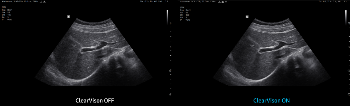The image size is (350, 106).
Task: Click the rightmost header icon in ClearVision OFF panel
Action: click(x=44, y=2)
